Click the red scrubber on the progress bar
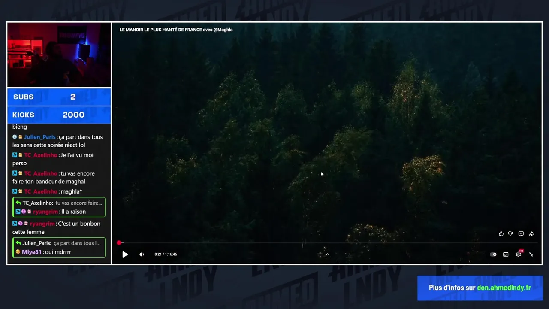 [119, 243]
